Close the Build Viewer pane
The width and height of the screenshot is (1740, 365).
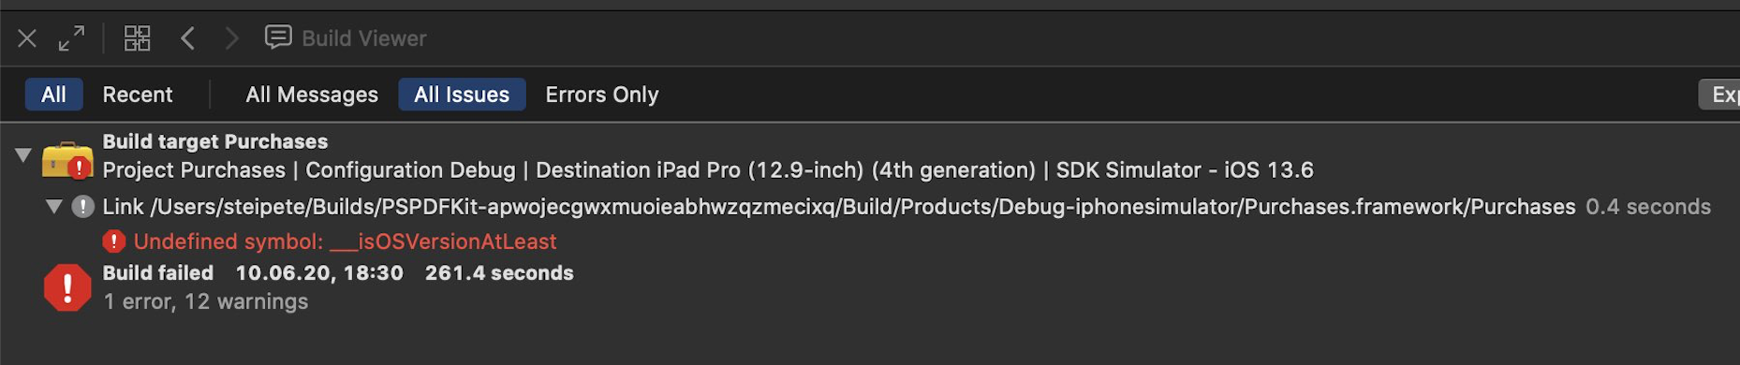(27, 38)
